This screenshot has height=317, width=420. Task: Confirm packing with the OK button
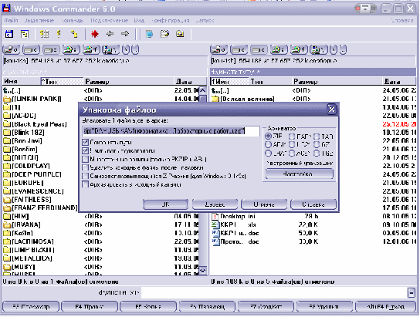coord(165,204)
